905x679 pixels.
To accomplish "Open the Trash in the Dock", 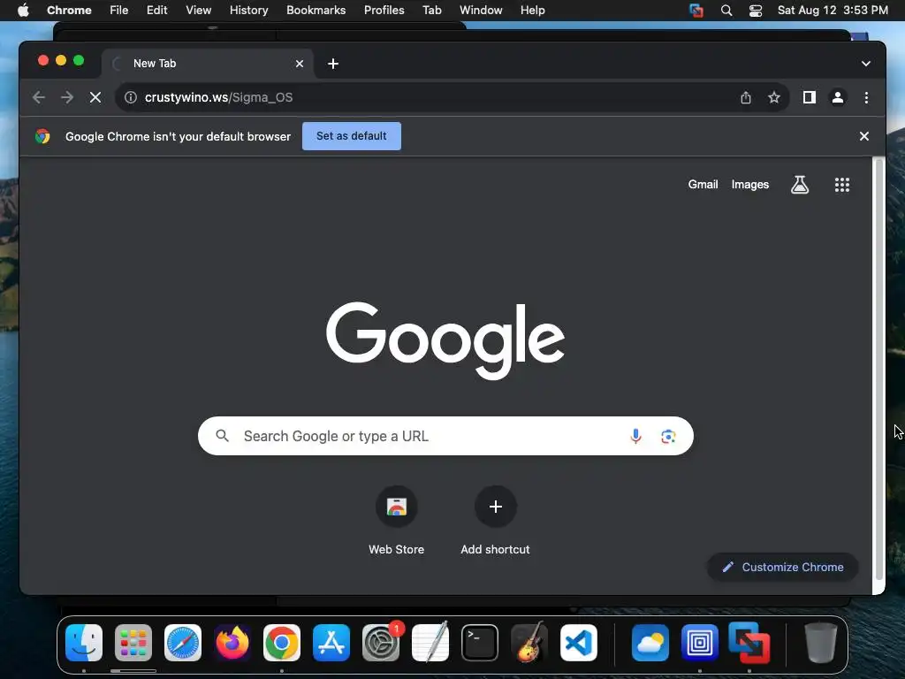I will coord(821,643).
